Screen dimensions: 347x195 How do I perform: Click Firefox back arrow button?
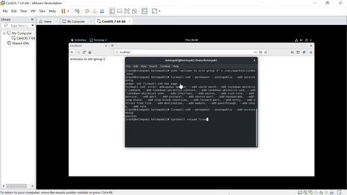(72, 52)
